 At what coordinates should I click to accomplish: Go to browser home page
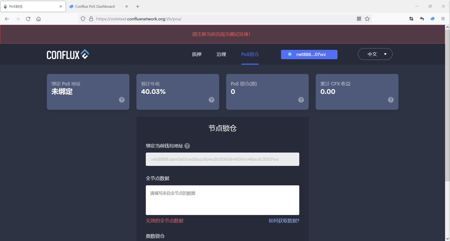pos(38,19)
